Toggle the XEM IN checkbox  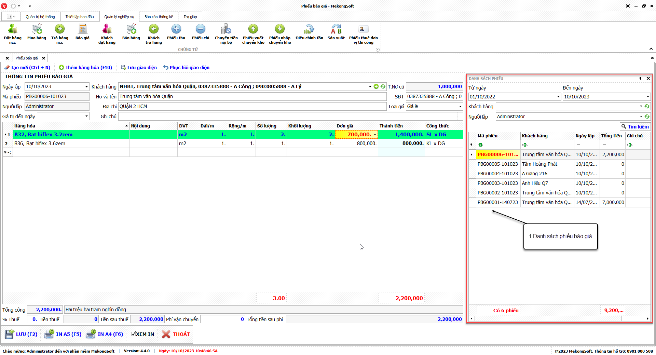point(134,334)
